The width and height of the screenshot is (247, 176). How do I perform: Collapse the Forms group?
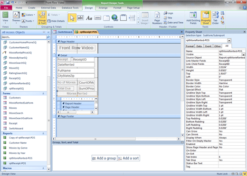click(43, 94)
